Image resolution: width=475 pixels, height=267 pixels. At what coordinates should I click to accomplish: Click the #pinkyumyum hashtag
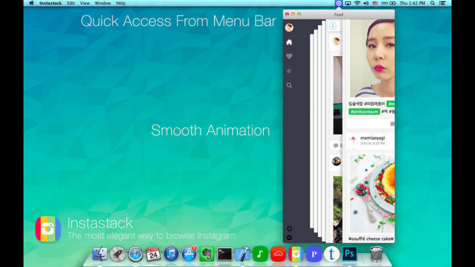(364, 112)
